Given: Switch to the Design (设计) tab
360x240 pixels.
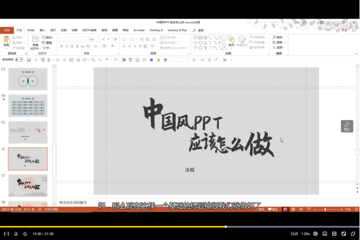Looking at the screenshot, I should (x=53, y=30).
